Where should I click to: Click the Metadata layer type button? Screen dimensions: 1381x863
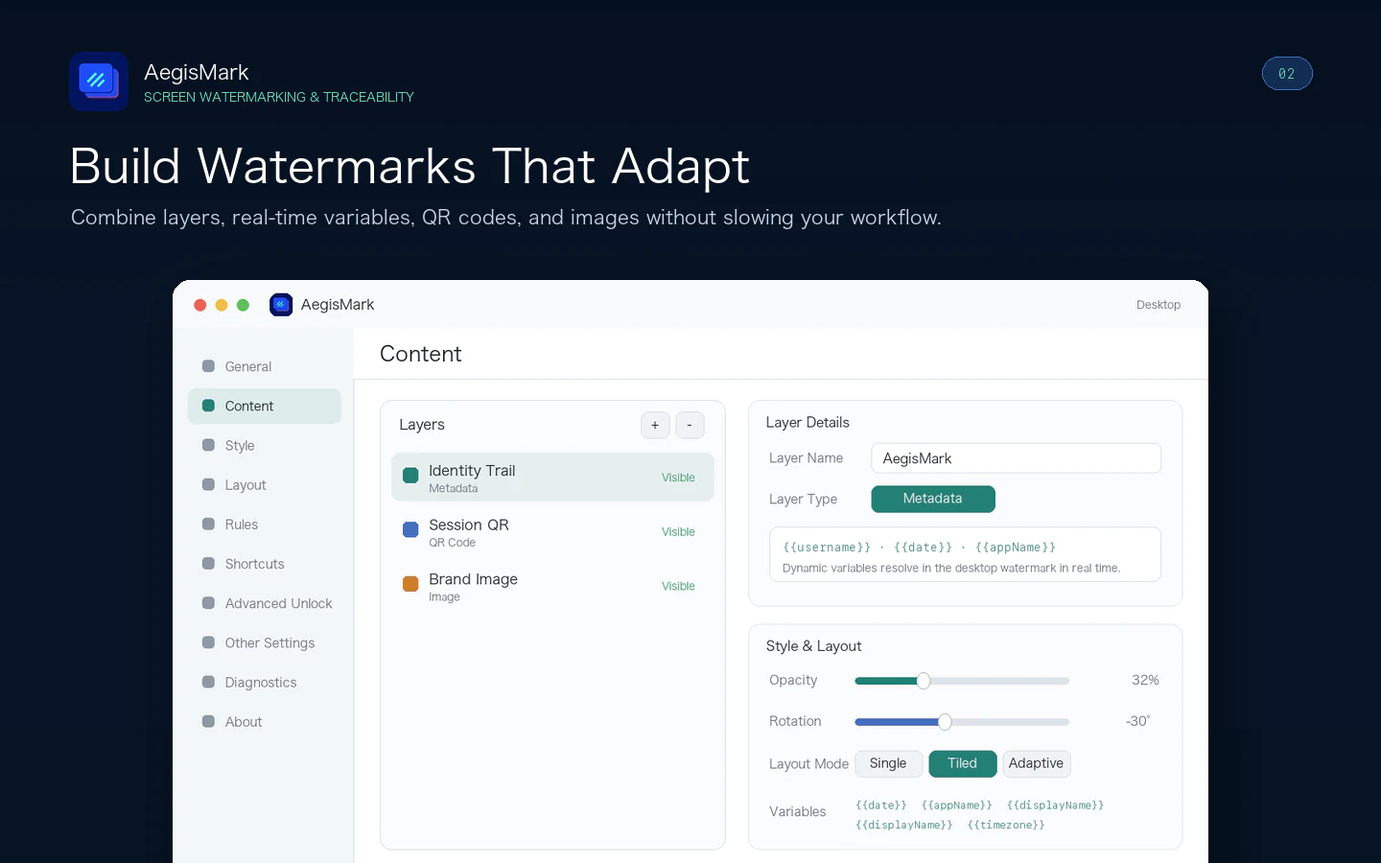point(933,499)
